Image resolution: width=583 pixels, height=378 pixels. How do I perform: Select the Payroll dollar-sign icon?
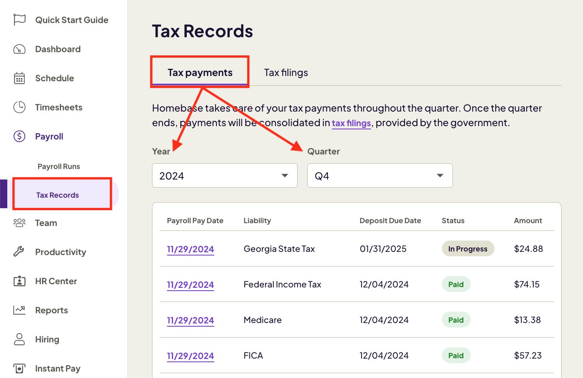19,136
